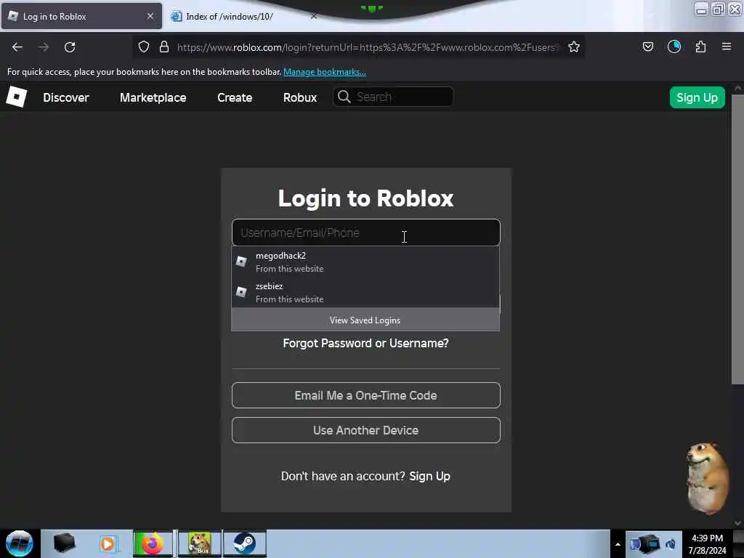Click the Firefox taskbar icon

(153, 543)
